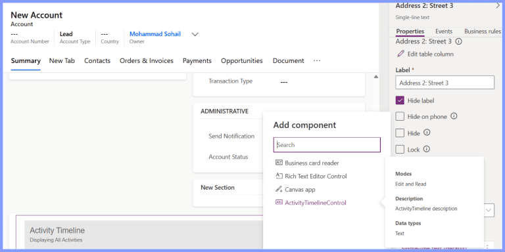This screenshot has height=252, width=505.
Task: Click the Account Type Lead header field
Action: 75,37
